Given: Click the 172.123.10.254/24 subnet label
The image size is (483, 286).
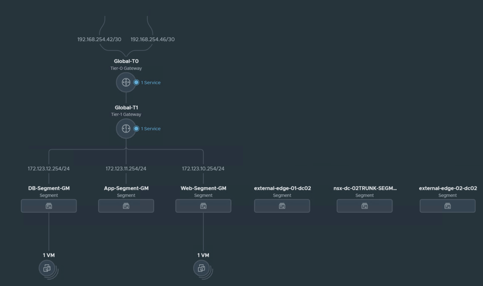Looking at the screenshot, I should pos(203,168).
